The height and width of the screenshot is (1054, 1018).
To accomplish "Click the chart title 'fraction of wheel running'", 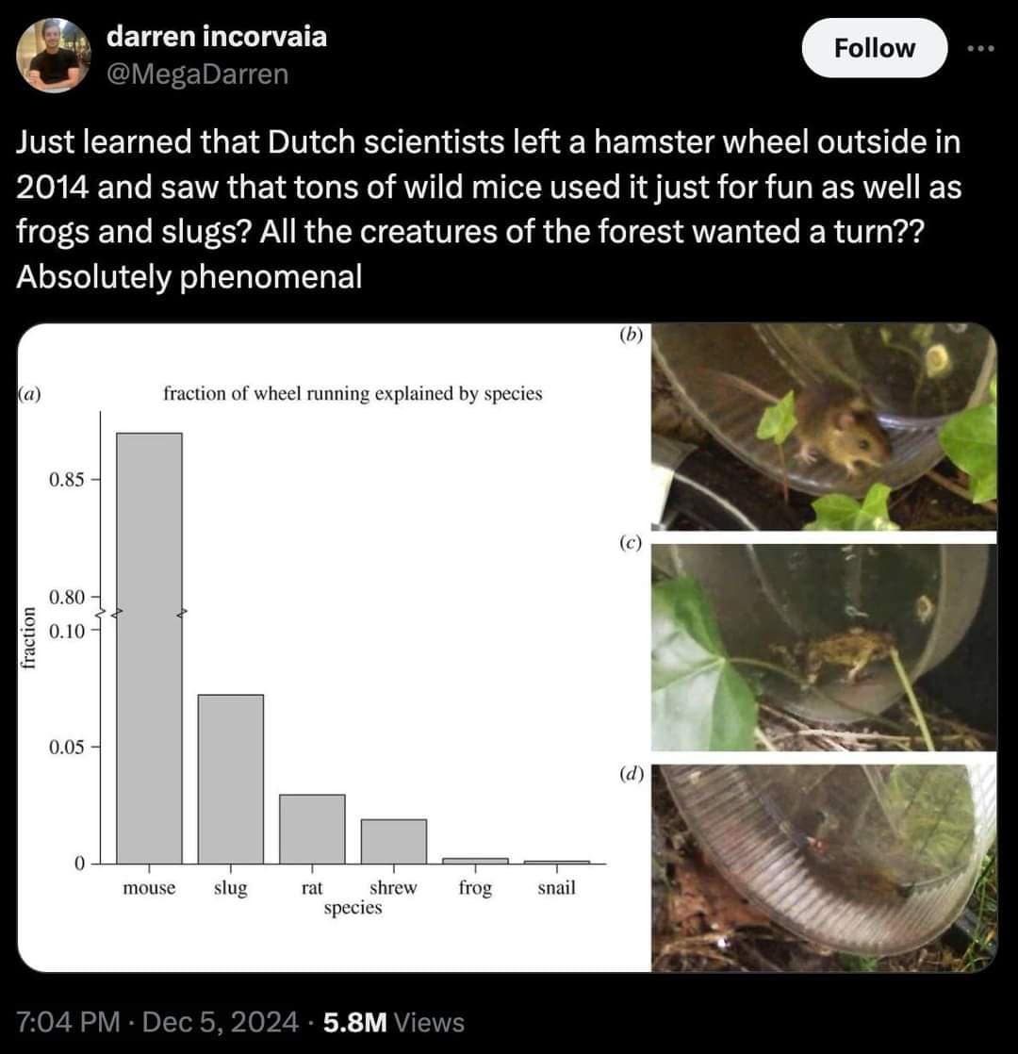I will point(353,393).
